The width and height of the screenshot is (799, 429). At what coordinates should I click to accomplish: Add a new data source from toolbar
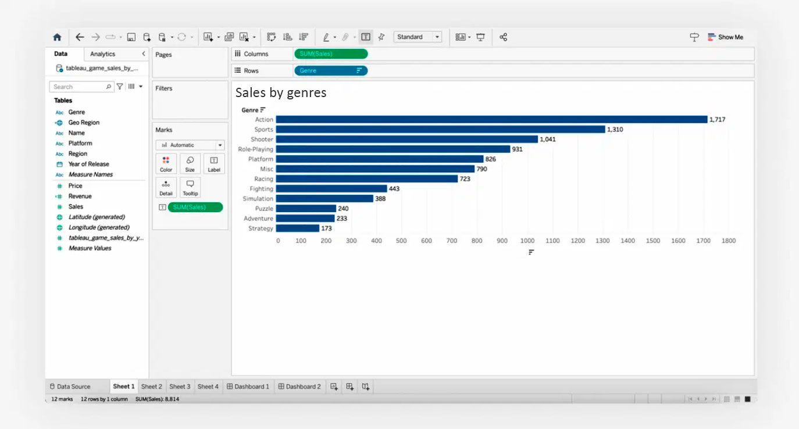tap(147, 37)
